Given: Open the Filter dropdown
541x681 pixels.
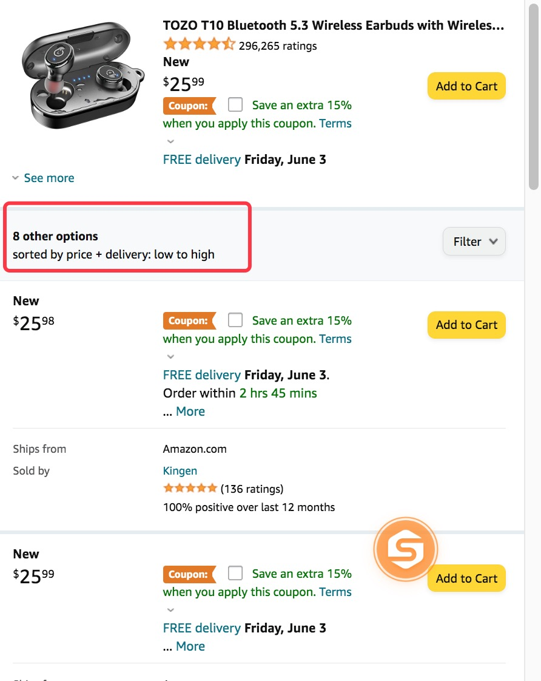Looking at the screenshot, I should [474, 242].
